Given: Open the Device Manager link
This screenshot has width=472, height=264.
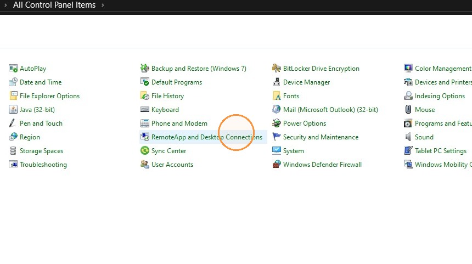Looking at the screenshot, I should [306, 82].
